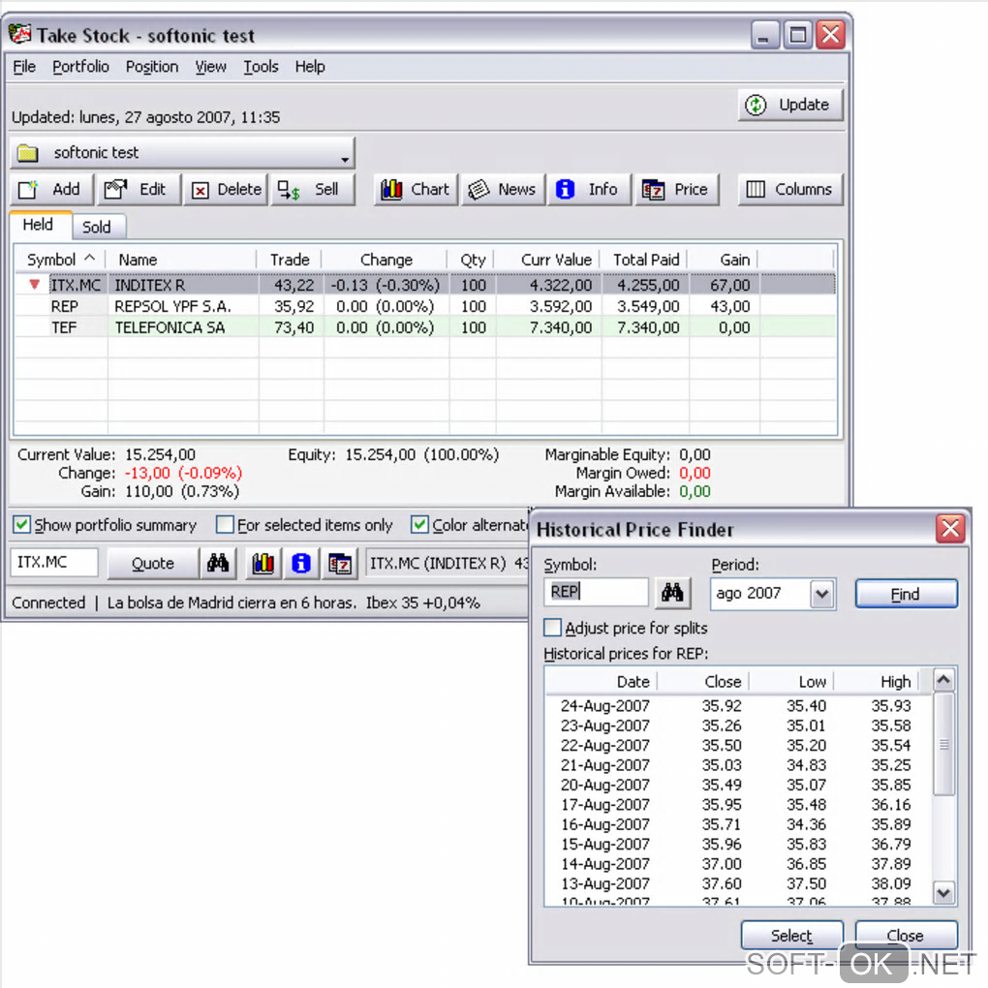The width and height of the screenshot is (988, 988).
Task: Click the Sell position toolbar button
Action: pyautogui.click(x=313, y=189)
